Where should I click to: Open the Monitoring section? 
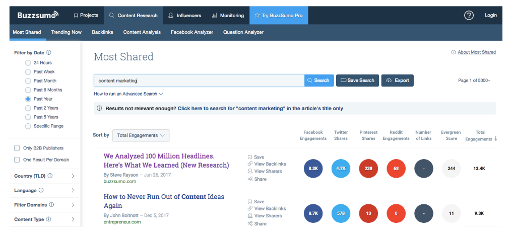[228, 16]
